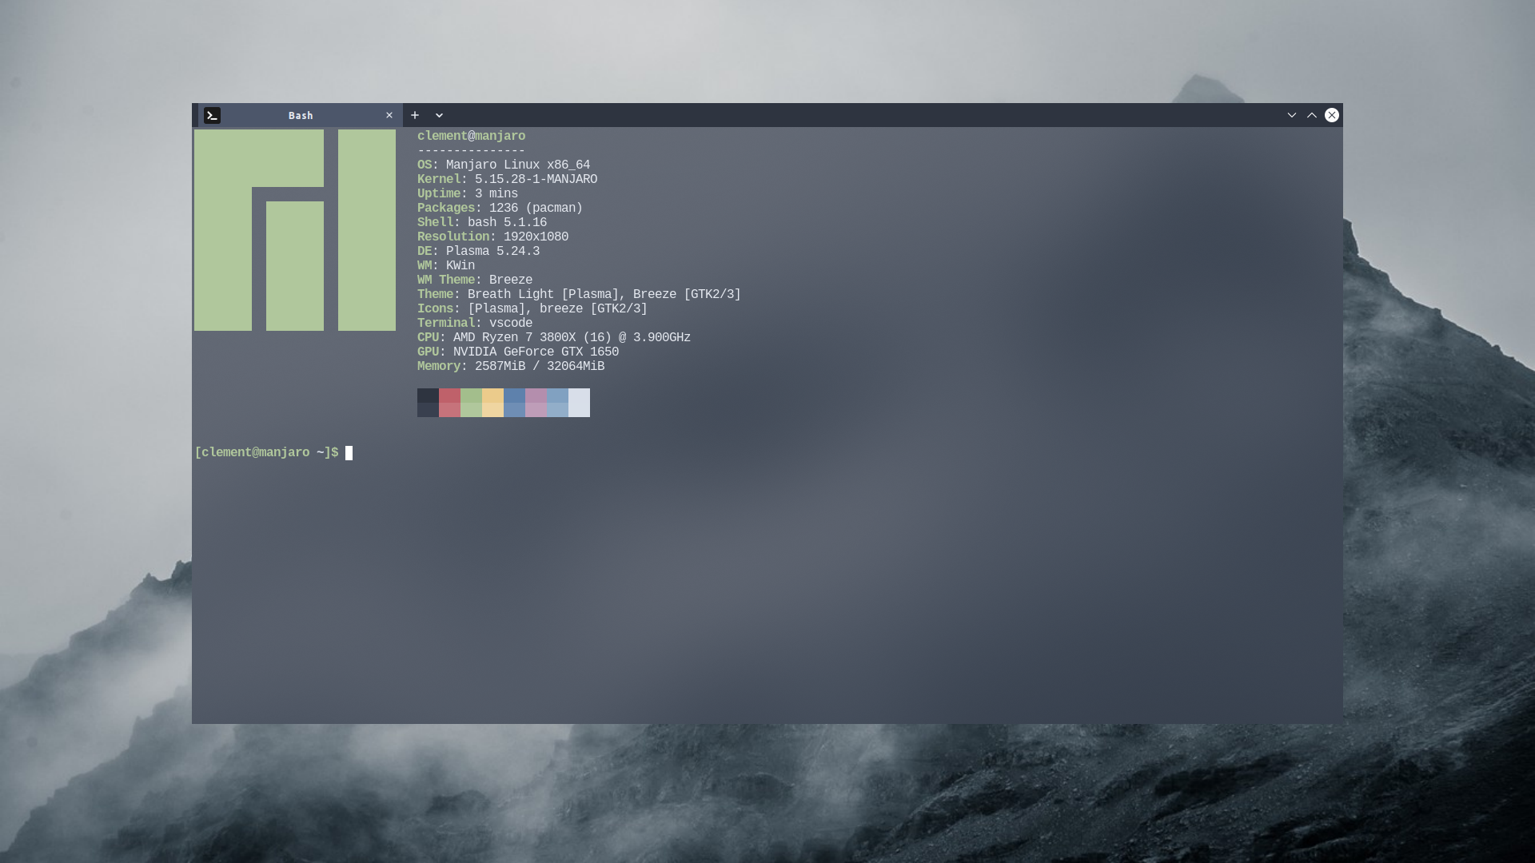1535x863 pixels.
Task: Expand the new tab profile dropdown
Action: point(439,115)
